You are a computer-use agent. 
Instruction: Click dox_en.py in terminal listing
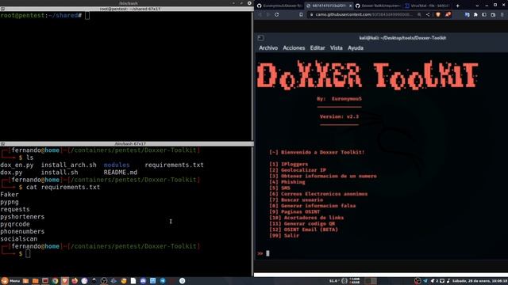17,165
